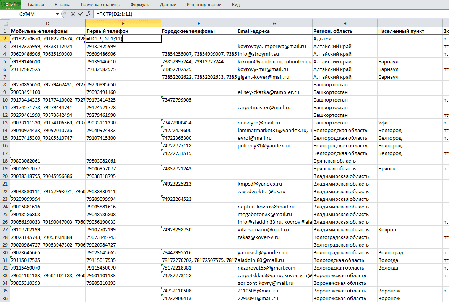Open the Файл tab
This screenshot has width=449, height=302.
(x=11, y=5)
